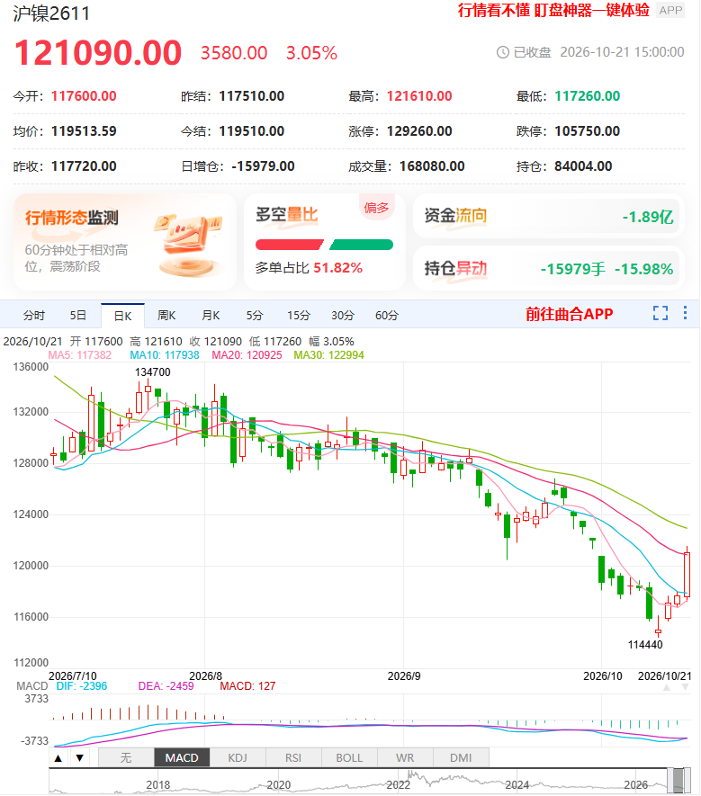Select 无 indicator option
Image resolution: width=701 pixels, height=796 pixels.
pyautogui.click(x=126, y=758)
